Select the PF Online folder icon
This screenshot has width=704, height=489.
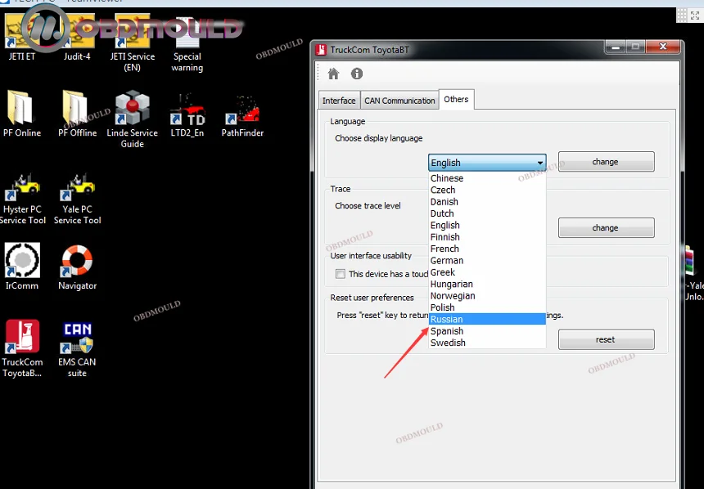point(21,113)
